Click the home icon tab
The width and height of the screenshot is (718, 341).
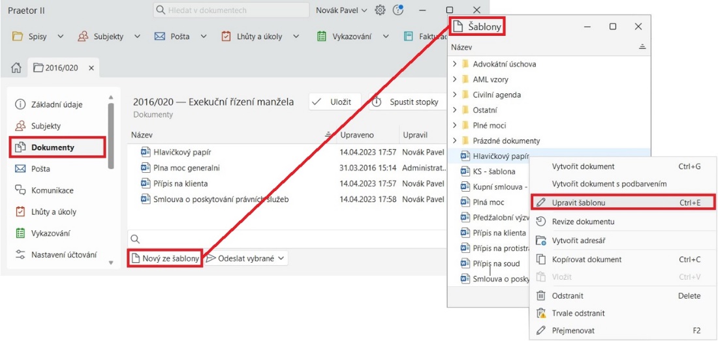coord(17,68)
